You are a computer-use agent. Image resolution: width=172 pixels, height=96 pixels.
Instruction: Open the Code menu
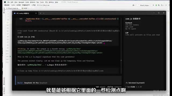(x=27, y=2)
